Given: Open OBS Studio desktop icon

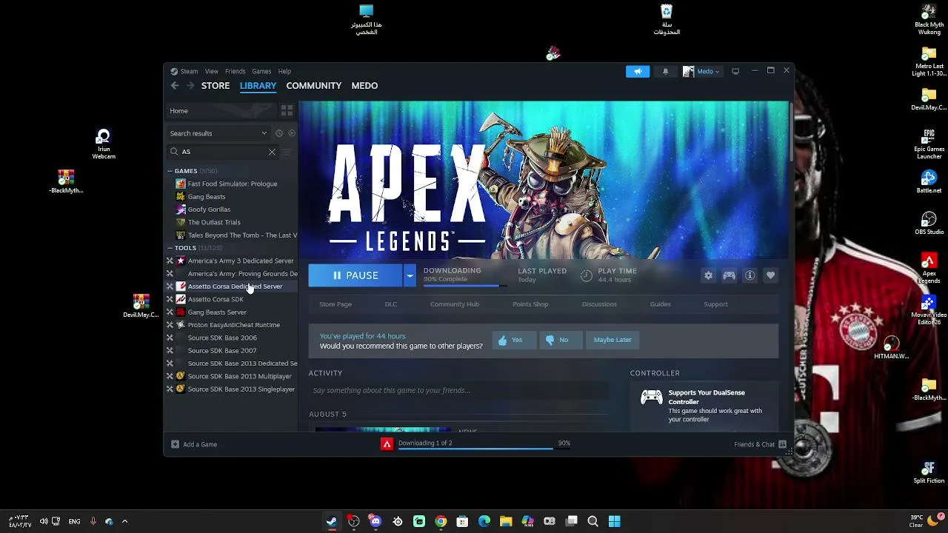Looking at the screenshot, I should [929, 223].
